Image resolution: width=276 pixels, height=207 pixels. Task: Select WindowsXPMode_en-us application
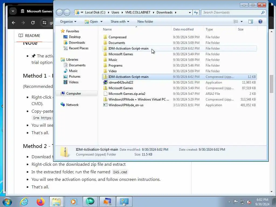tap(179, 105)
